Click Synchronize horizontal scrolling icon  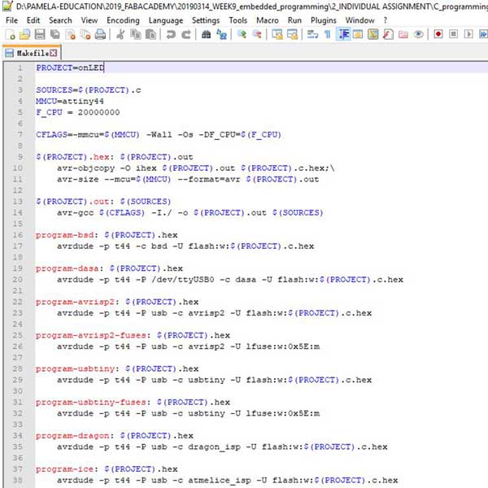292,34
